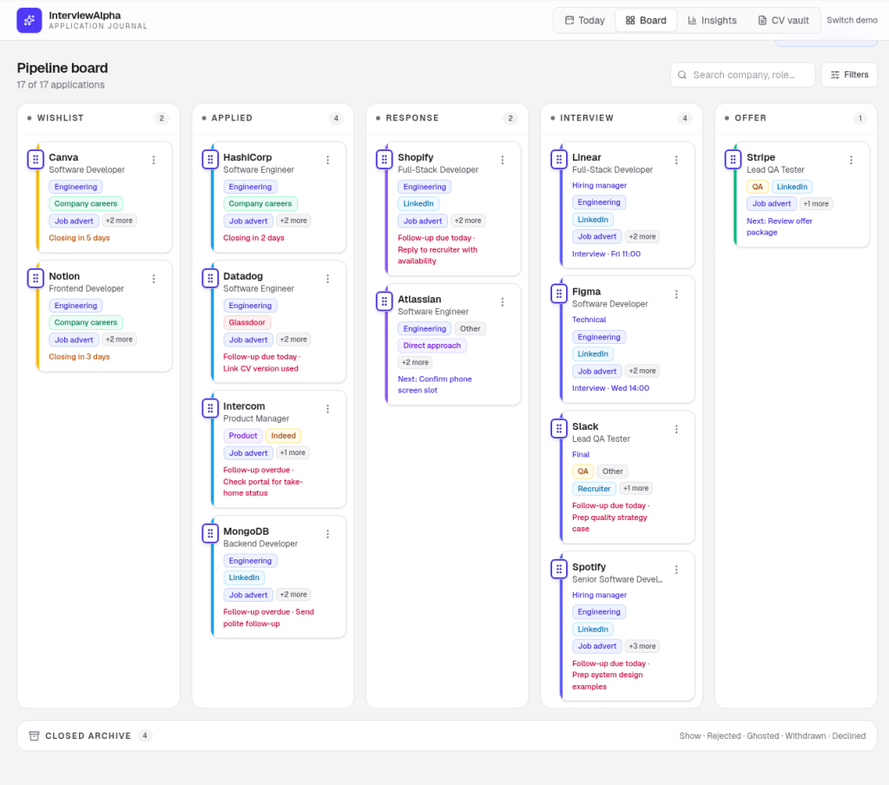This screenshot has width=889, height=785.
Task: Click 'Interview · Wed 14:00' on Figma card
Action: tap(610, 388)
